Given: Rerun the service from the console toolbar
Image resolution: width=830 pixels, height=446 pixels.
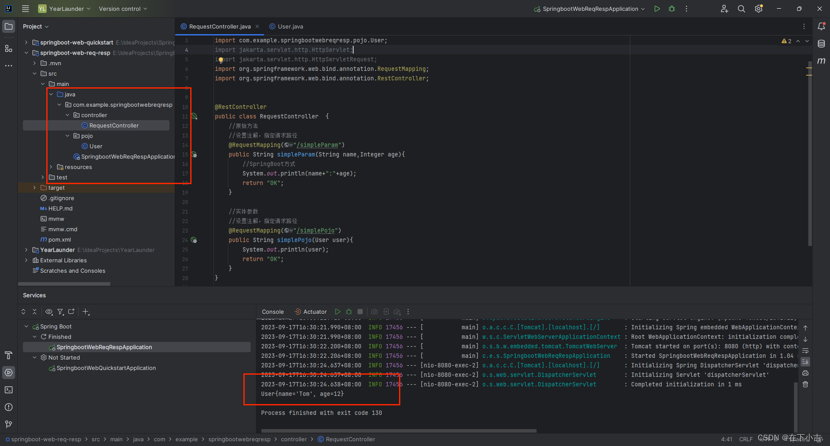Looking at the screenshot, I should [x=338, y=312].
